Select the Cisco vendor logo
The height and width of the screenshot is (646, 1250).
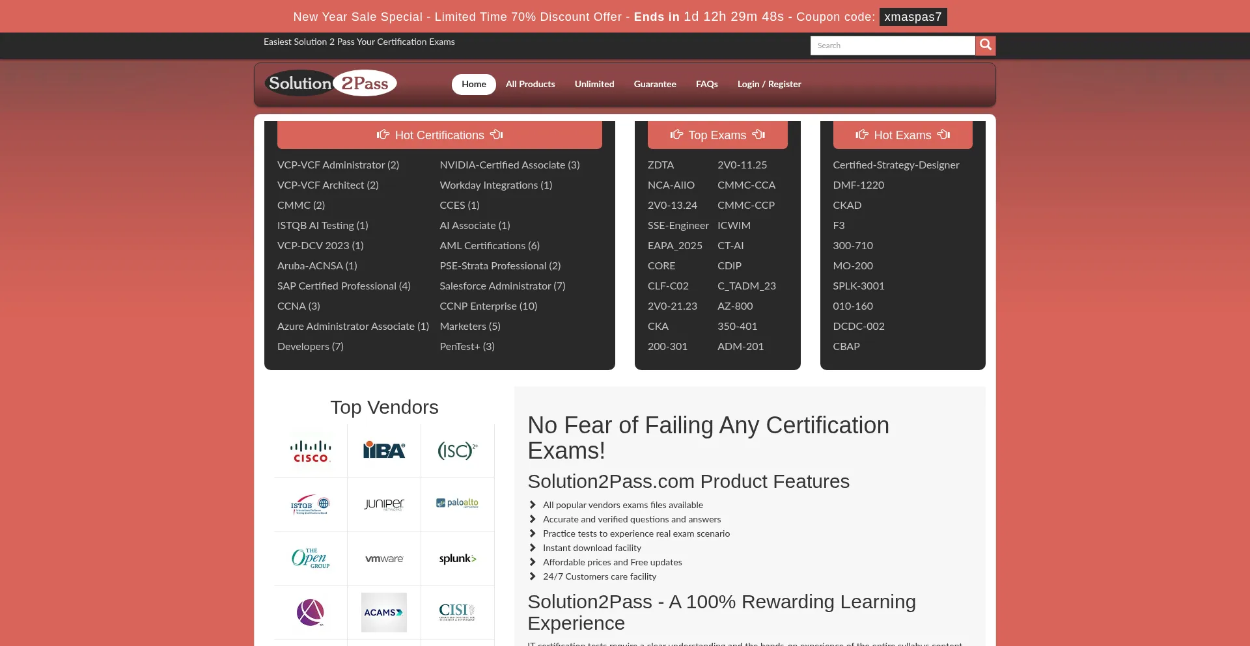pyautogui.click(x=311, y=451)
